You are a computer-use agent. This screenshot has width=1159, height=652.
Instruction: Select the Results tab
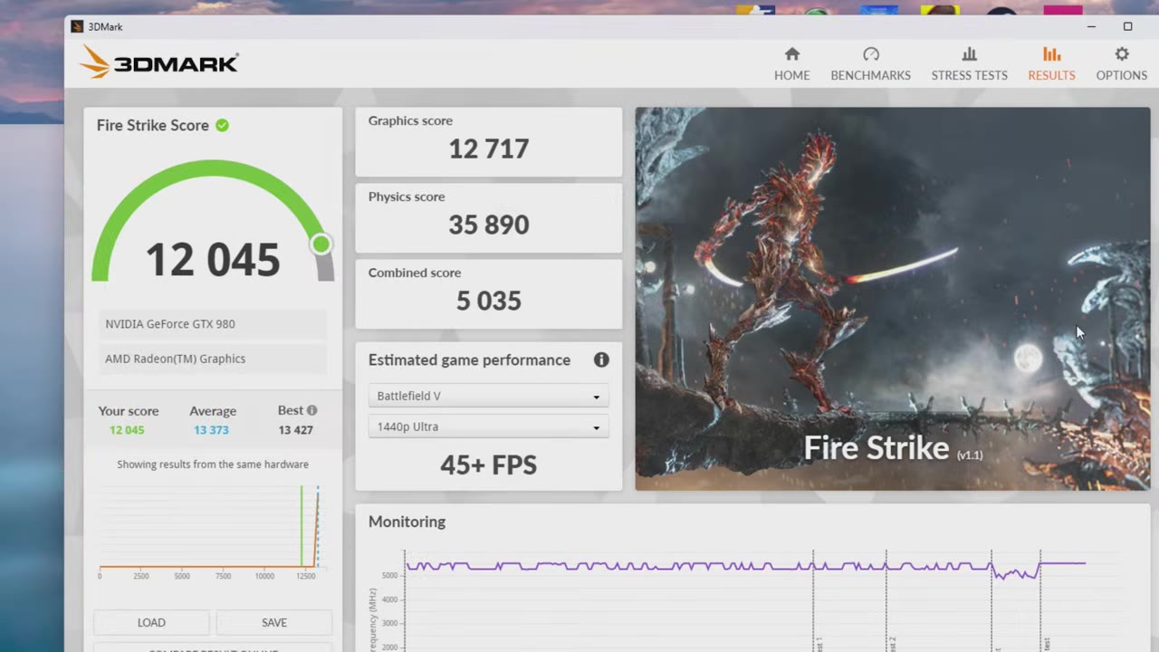pyautogui.click(x=1051, y=64)
